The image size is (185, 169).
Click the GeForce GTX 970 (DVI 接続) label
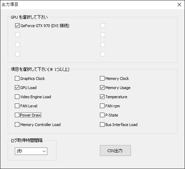pos(45,26)
